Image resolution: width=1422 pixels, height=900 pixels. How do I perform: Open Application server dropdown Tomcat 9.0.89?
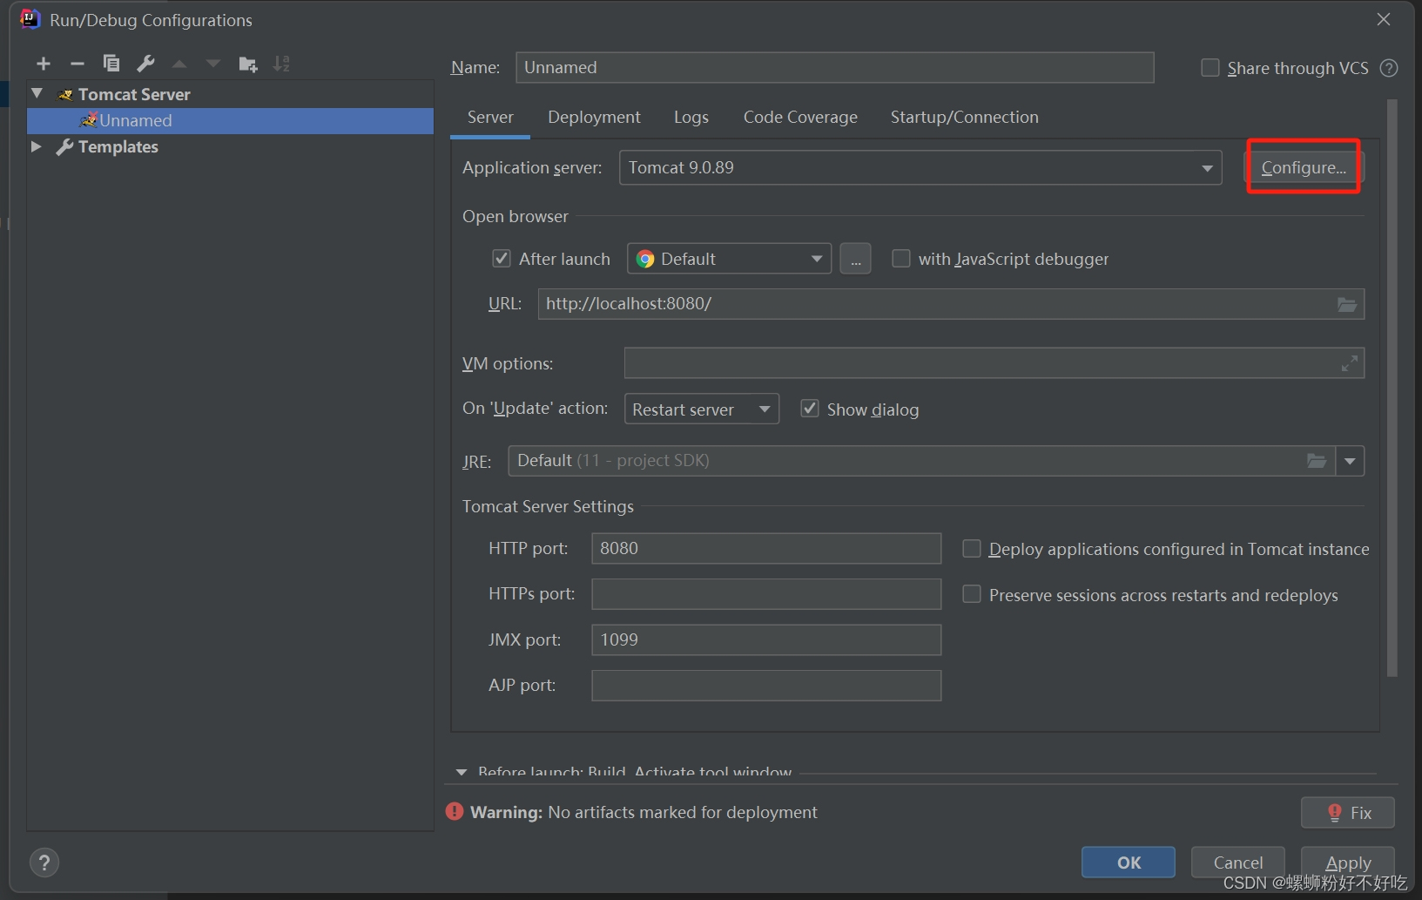tap(920, 167)
